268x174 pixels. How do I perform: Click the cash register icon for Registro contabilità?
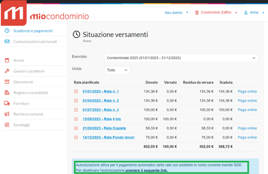(x=7, y=92)
